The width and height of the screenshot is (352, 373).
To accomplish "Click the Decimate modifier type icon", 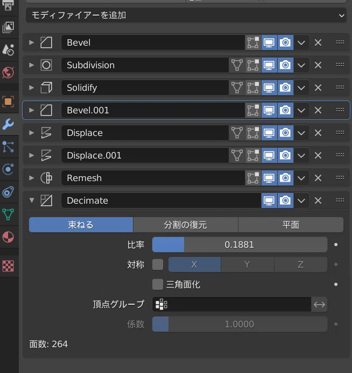I will pos(46,200).
